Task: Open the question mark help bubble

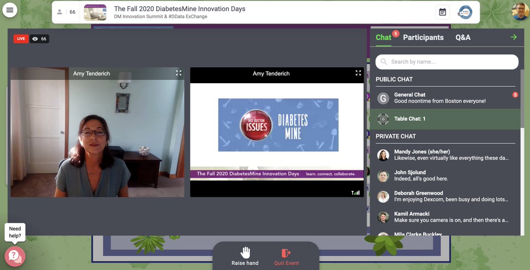Action: click(16, 256)
